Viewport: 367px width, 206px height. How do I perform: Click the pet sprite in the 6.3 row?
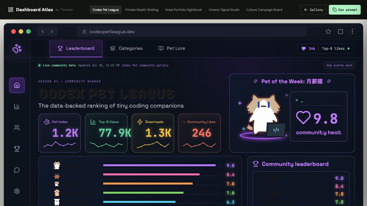(57, 202)
